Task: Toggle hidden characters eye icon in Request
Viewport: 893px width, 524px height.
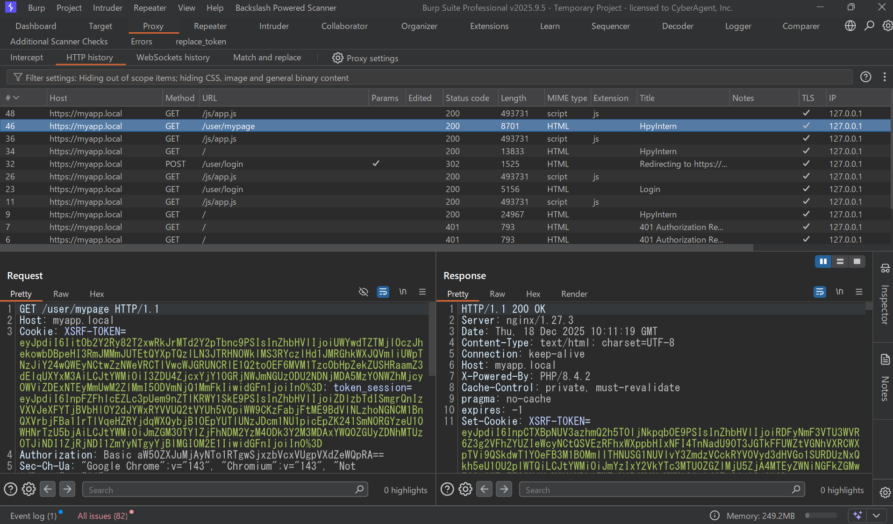Action: click(364, 292)
